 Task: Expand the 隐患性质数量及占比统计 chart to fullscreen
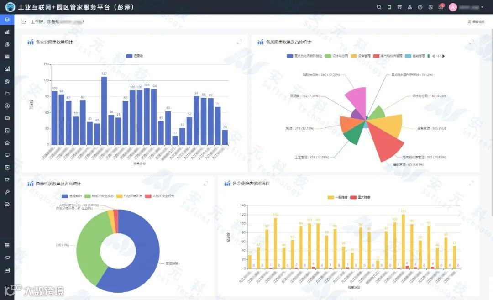pyautogui.click(x=205, y=184)
